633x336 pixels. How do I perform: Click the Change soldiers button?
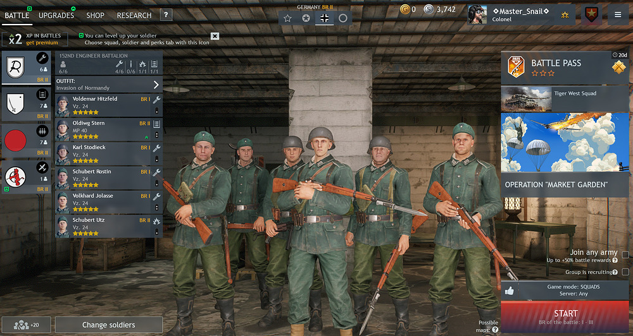[x=109, y=325]
